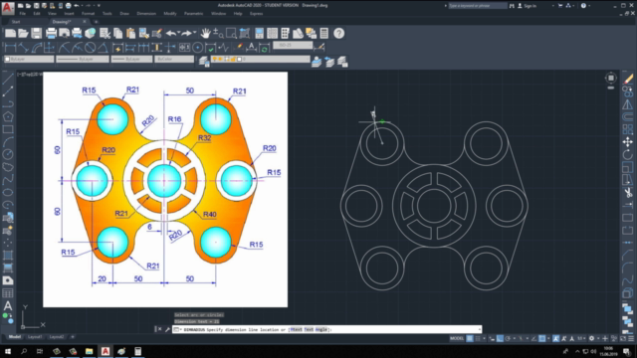Open the Parametric menu
Viewport: 637px width, 358px height.
tap(193, 13)
